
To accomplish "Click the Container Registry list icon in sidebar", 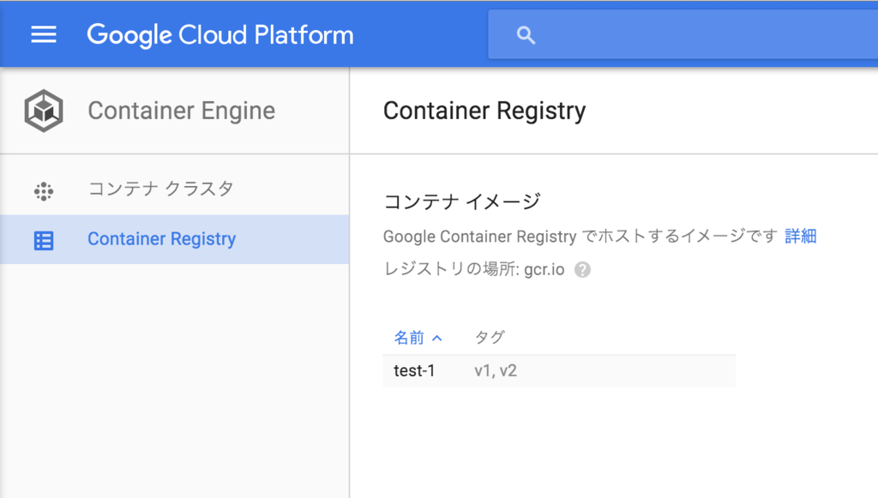I will coord(44,240).
